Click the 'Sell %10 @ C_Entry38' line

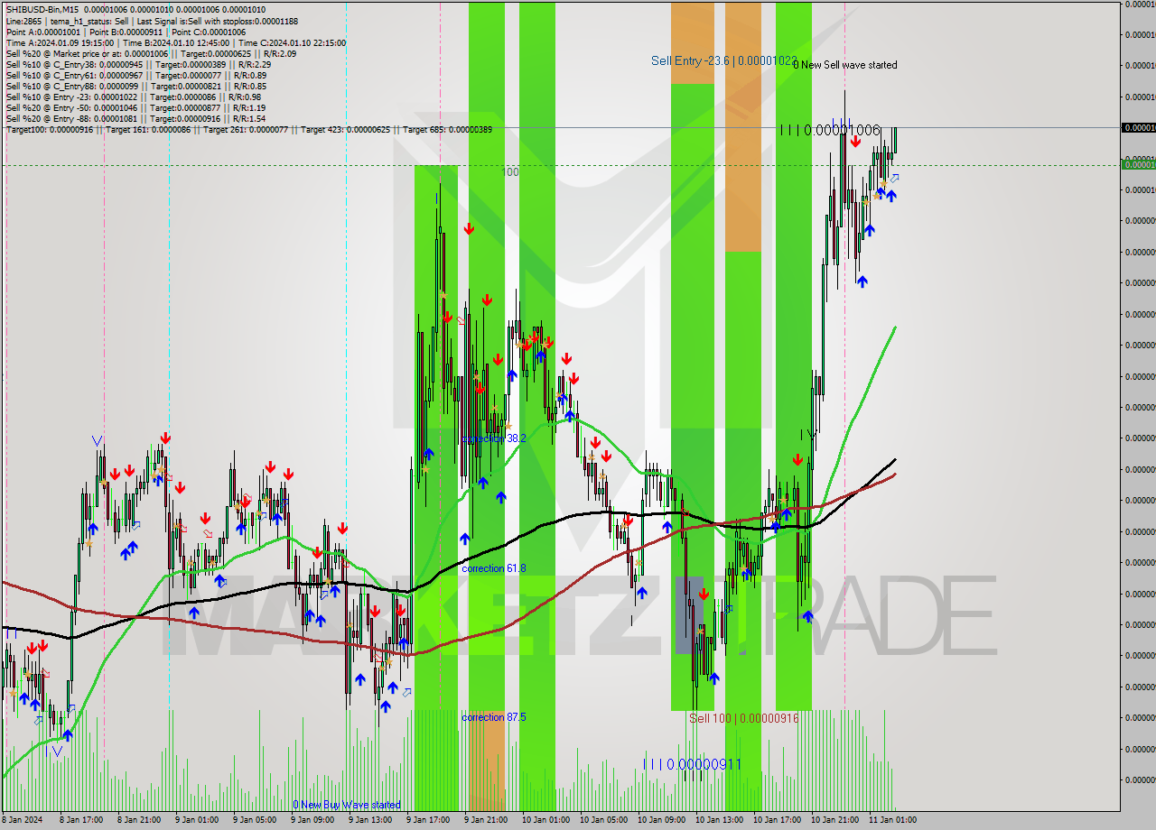coord(138,64)
